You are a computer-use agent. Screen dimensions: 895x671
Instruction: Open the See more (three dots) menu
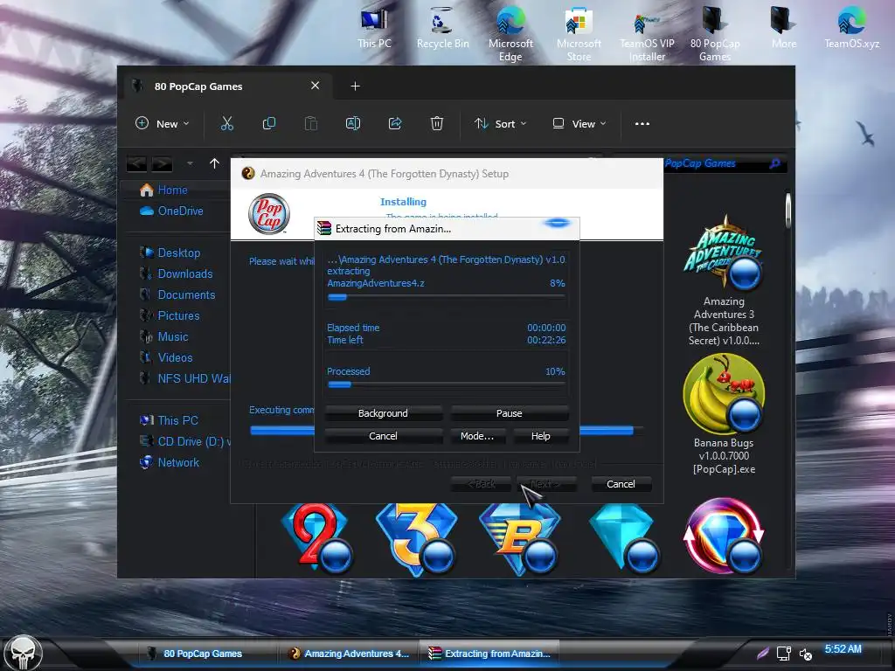pyautogui.click(x=642, y=123)
